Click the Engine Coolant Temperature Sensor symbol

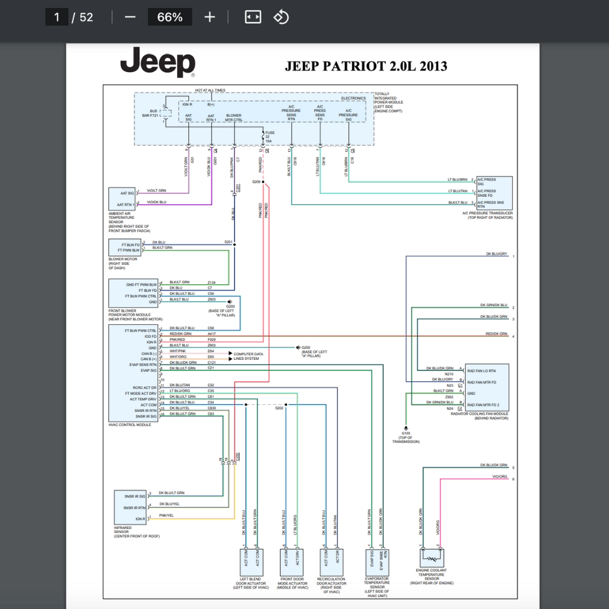pyautogui.click(x=431, y=558)
